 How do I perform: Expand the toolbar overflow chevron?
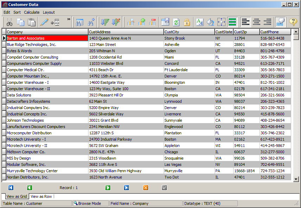(x=68, y=19)
